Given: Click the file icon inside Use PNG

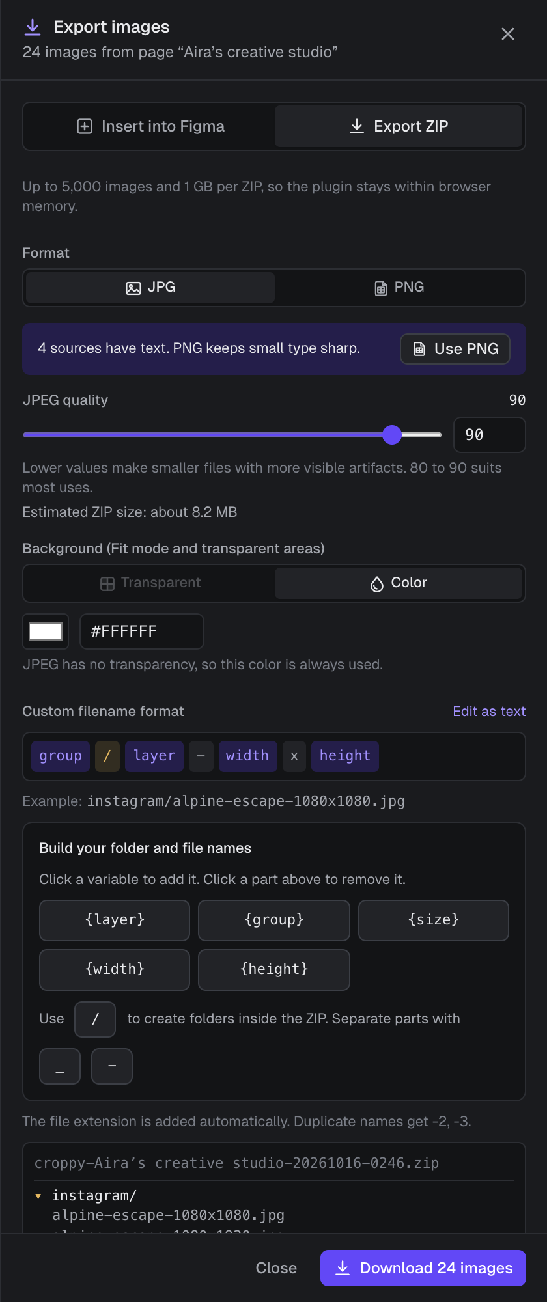Looking at the screenshot, I should click(420, 349).
